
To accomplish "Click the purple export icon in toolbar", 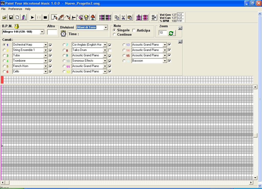I will (x=24, y=17).
